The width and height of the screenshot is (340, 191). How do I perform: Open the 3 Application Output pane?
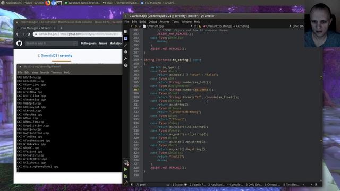tap(216, 185)
